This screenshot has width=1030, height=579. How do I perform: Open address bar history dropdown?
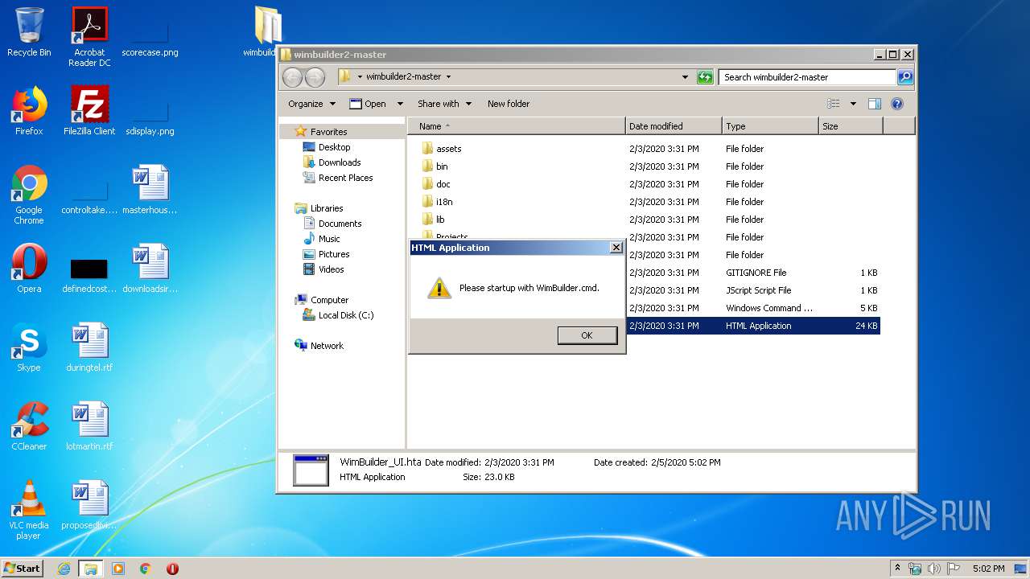pyautogui.click(x=685, y=77)
